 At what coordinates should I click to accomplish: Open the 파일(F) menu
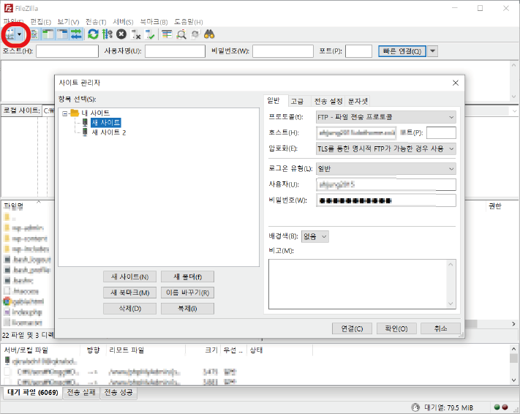point(13,22)
